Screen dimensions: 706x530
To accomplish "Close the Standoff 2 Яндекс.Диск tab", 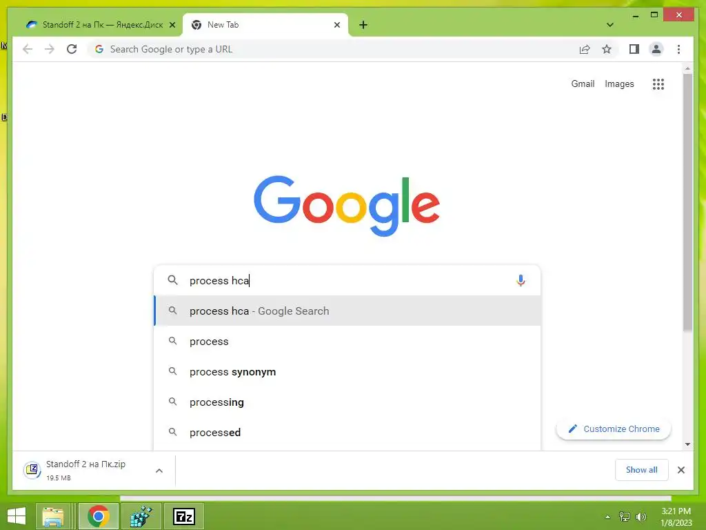I will 172,25.
